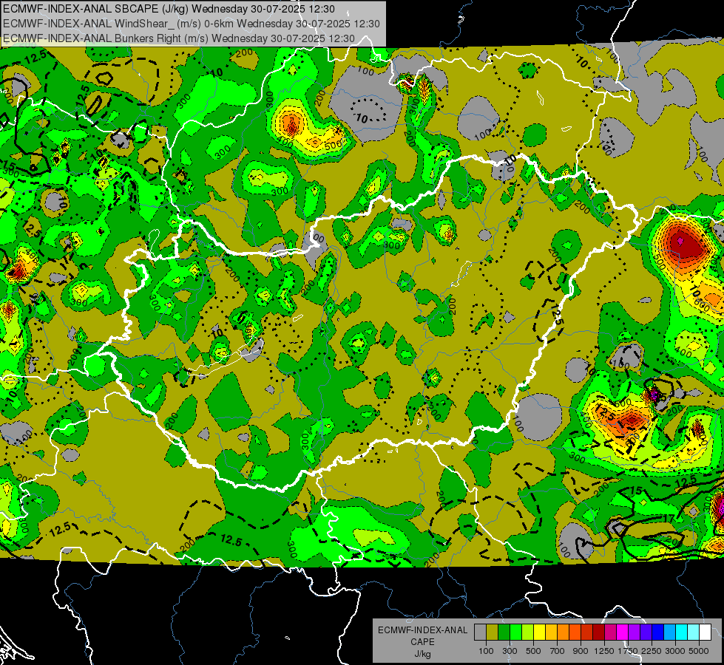Choose the yellow-green legend swatch
This screenshot has width=724, height=665.
coord(528,632)
